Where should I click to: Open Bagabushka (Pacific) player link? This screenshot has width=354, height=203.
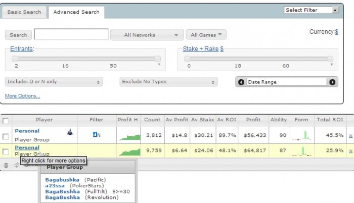pyautogui.click(x=62, y=180)
